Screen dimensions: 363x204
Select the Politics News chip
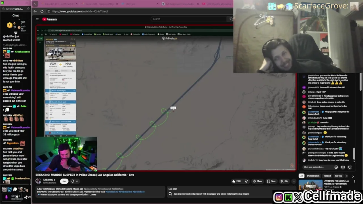tap(313, 176)
